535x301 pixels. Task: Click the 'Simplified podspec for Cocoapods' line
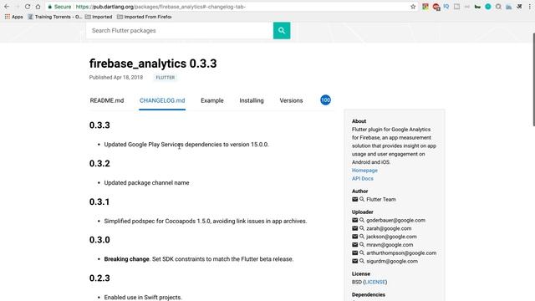pos(206,221)
